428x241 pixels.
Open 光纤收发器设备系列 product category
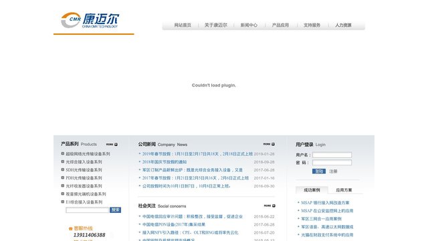coord(84,186)
